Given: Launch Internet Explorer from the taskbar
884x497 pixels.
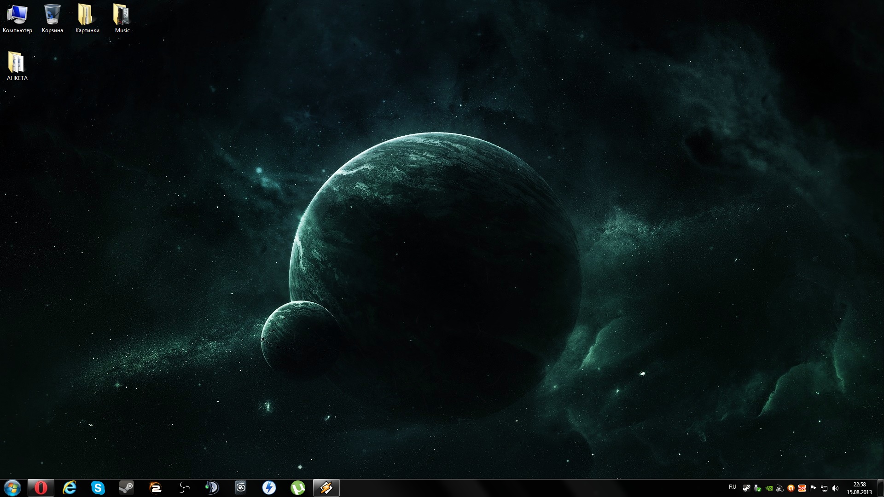Looking at the screenshot, I should [70, 488].
